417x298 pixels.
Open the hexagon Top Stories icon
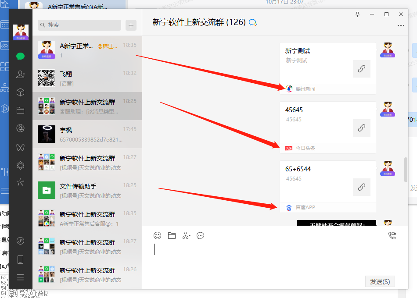21,166
